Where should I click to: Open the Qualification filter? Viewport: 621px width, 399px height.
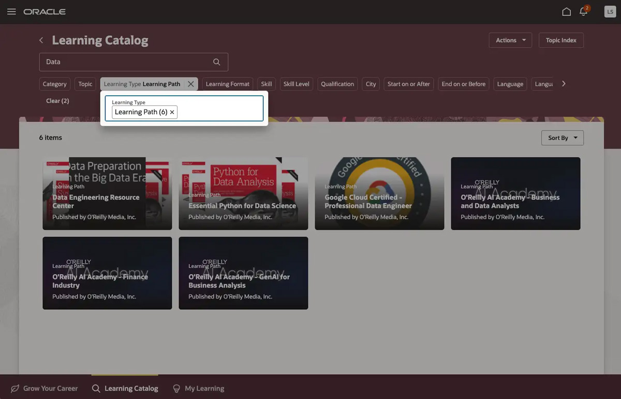point(337,84)
